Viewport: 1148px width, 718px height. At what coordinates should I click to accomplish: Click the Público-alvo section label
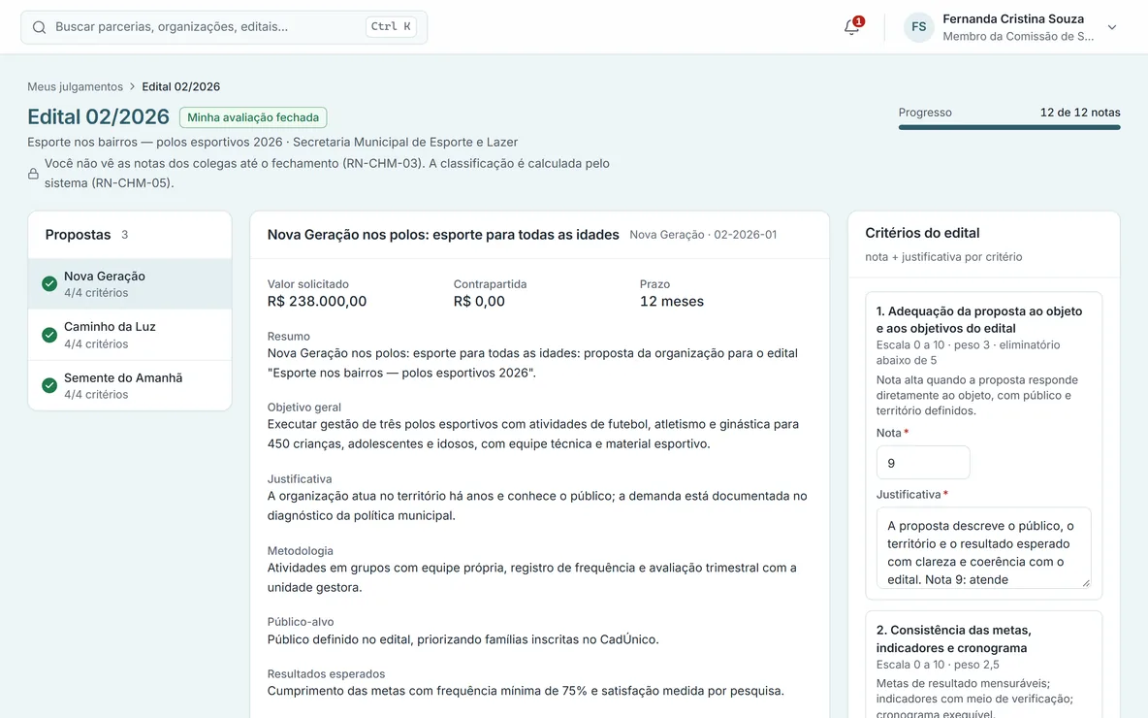tap(301, 622)
